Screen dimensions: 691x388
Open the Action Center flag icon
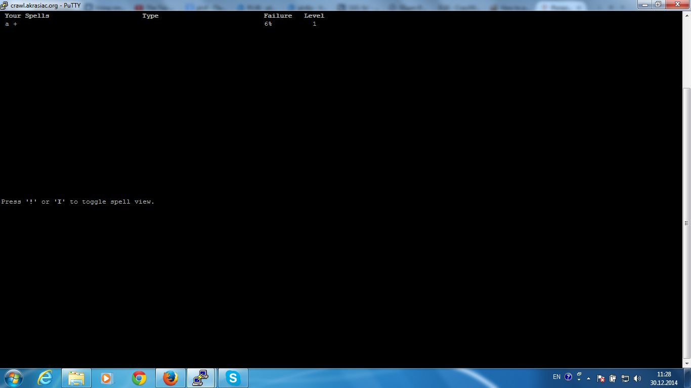601,378
